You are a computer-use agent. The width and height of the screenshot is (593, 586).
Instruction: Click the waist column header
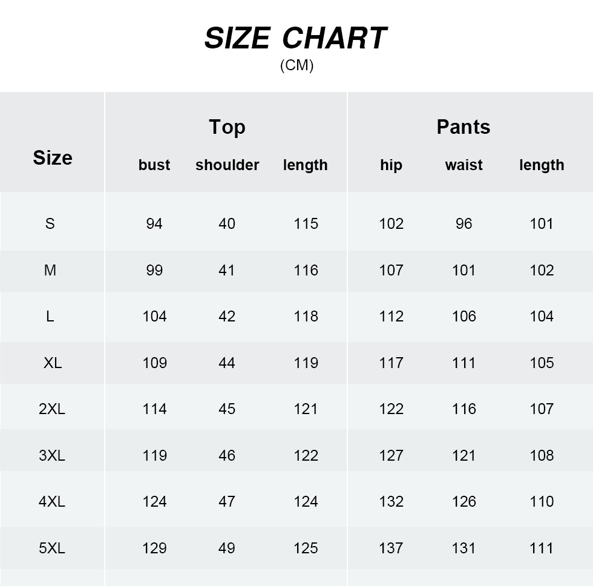464,165
